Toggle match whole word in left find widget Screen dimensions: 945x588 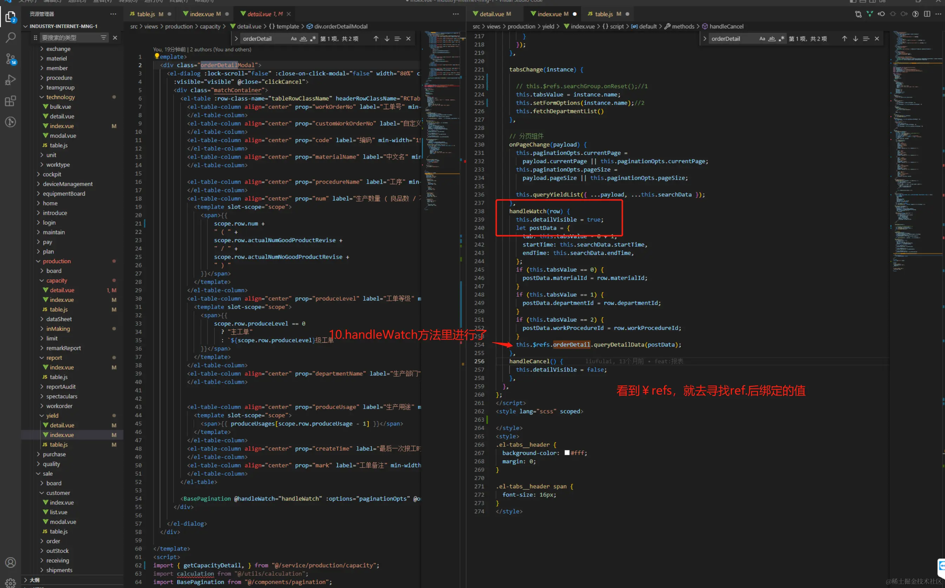[x=303, y=39]
